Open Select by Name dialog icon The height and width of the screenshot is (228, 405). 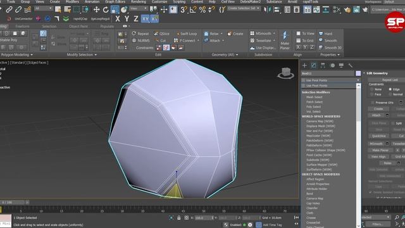coord(68,10)
